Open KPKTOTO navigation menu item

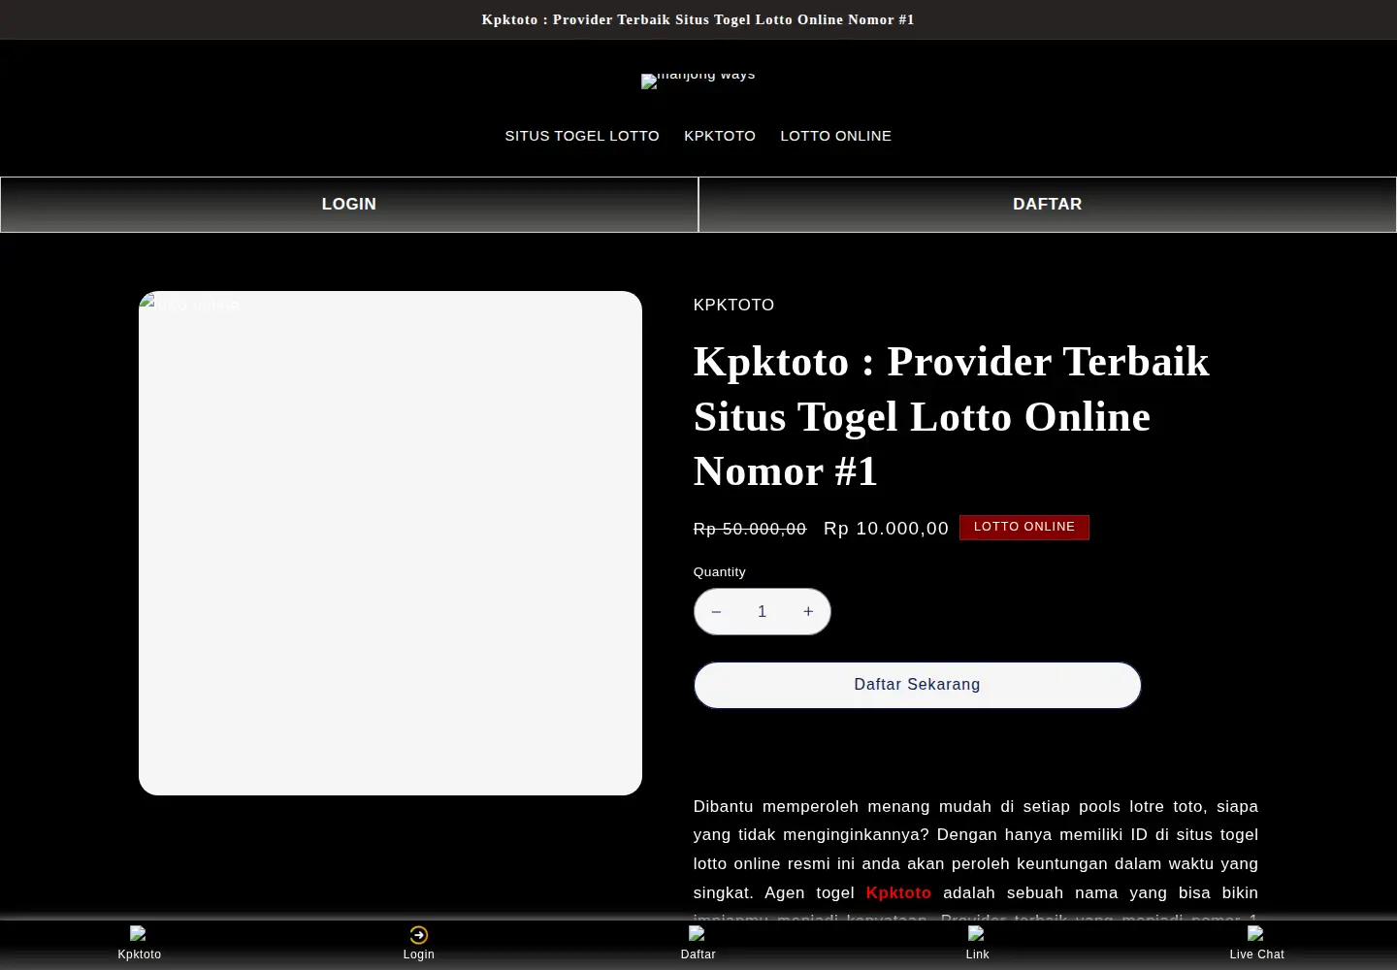coord(720,136)
